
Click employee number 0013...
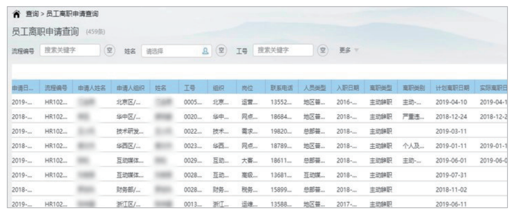point(193,205)
